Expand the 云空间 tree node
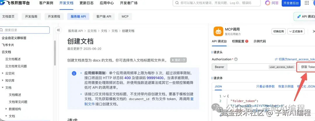This screenshot has width=315, height=121. [3, 73]
